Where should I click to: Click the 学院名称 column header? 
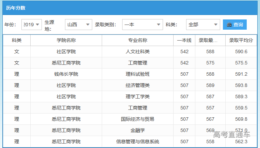pos(66,40)
